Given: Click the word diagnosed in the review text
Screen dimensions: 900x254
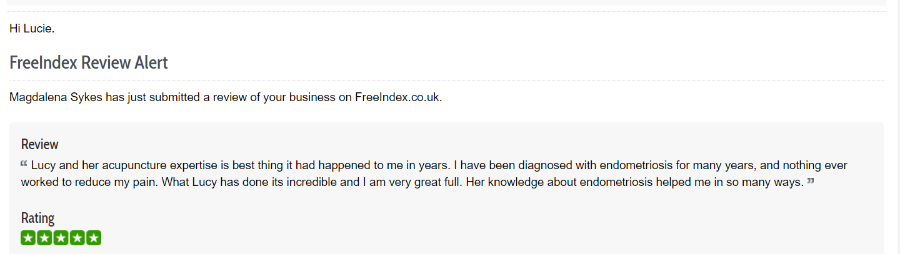Looking at the screenshot, I should [537, 166].
